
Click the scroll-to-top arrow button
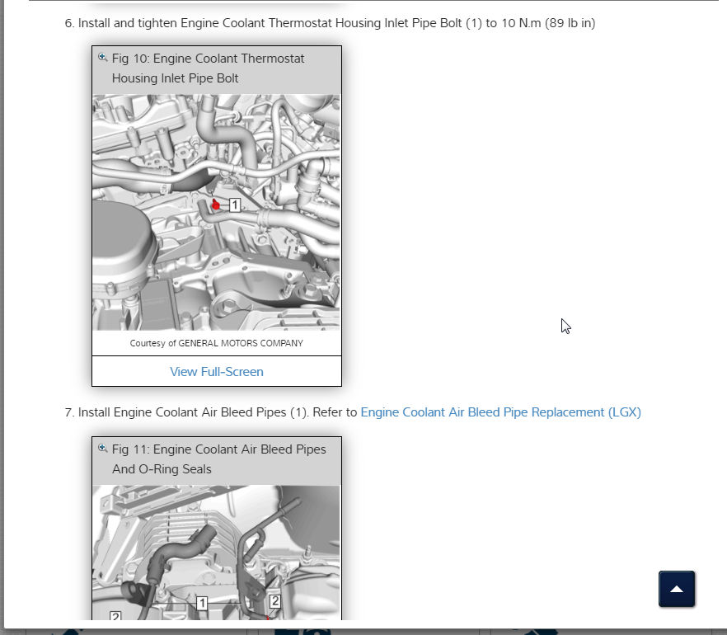tap(677, 589)
